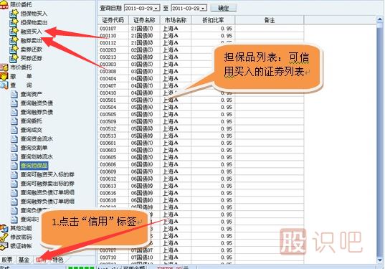
Task: Sort by 市场名称 column header
Action: [x=176, y=20]
